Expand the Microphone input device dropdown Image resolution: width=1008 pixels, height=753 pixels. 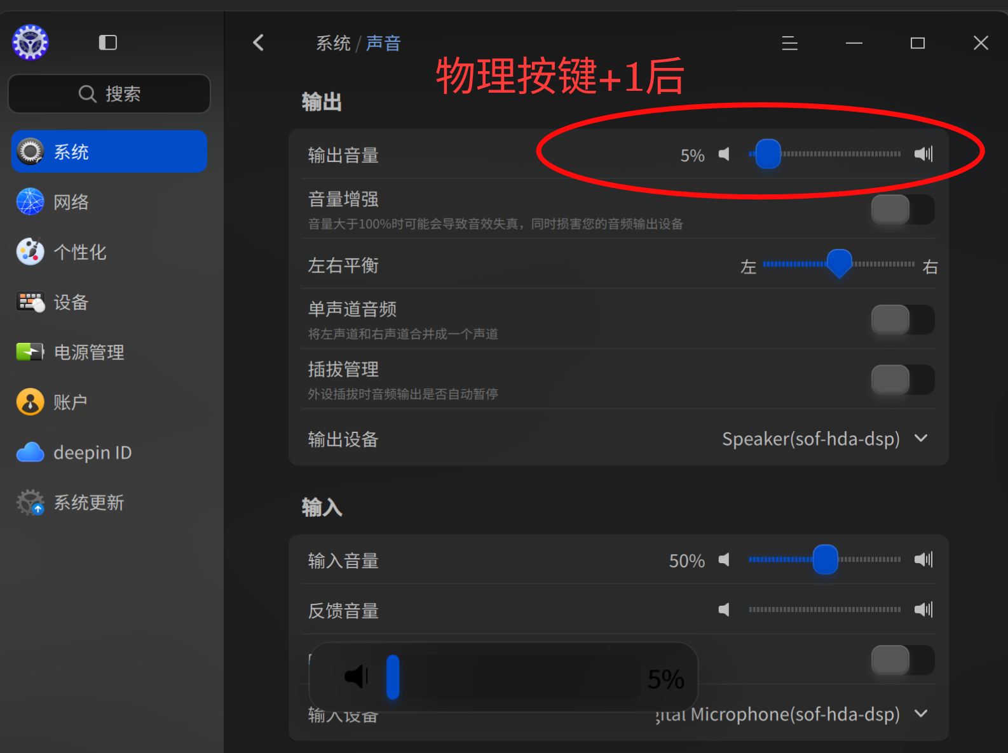[792, 714]
